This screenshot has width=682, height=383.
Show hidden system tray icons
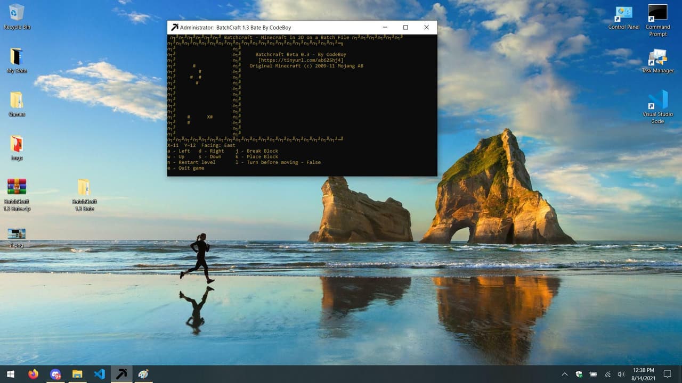[565, 374]
